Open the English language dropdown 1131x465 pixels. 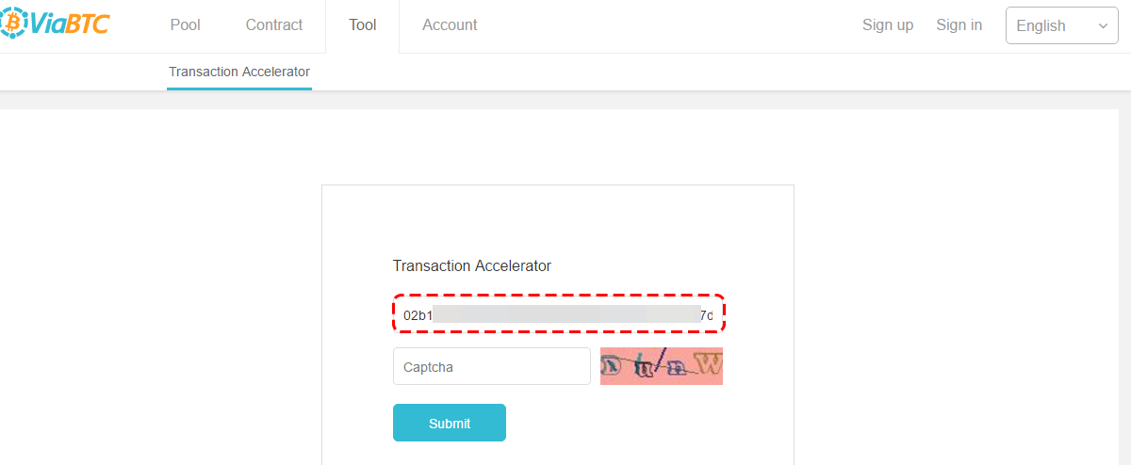pos(1062,25)
